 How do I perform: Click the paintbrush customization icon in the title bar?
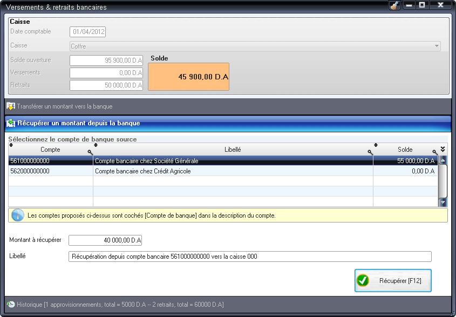[x=393, y=5]
